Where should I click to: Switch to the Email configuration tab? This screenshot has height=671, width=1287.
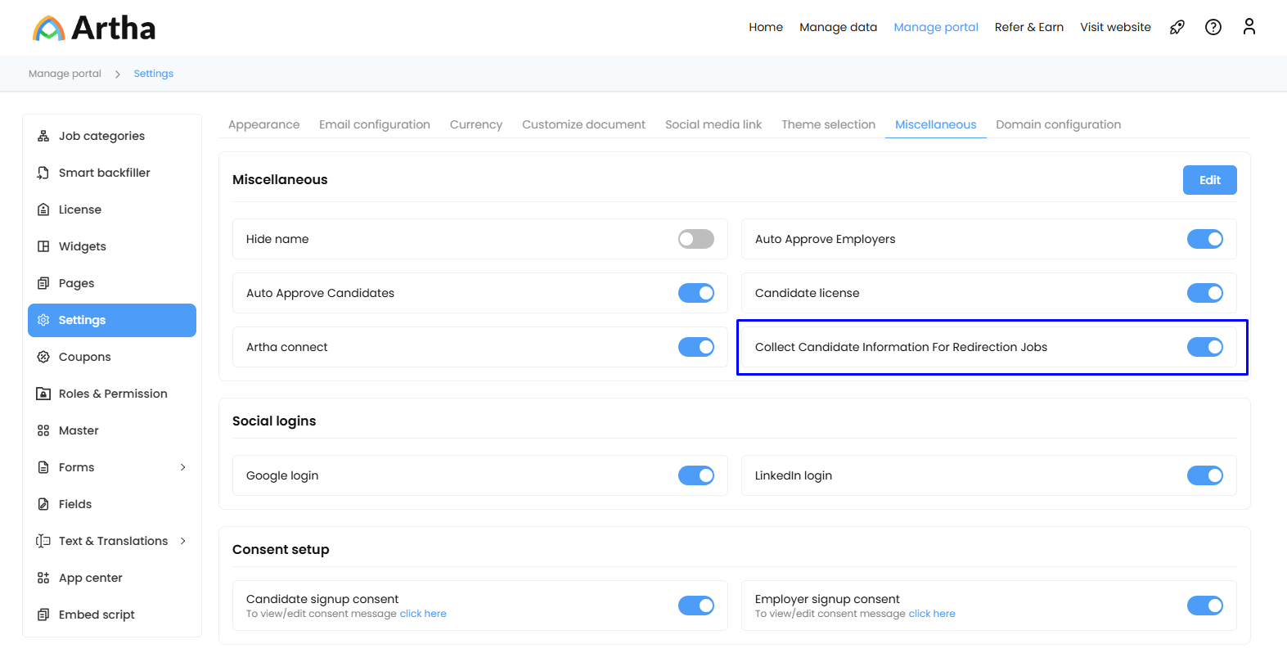(374, 124)
